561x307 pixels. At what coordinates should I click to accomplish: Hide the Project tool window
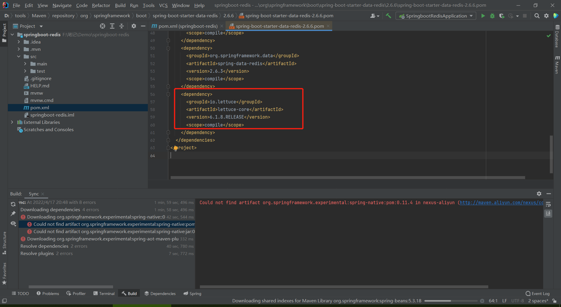[143, 26]
